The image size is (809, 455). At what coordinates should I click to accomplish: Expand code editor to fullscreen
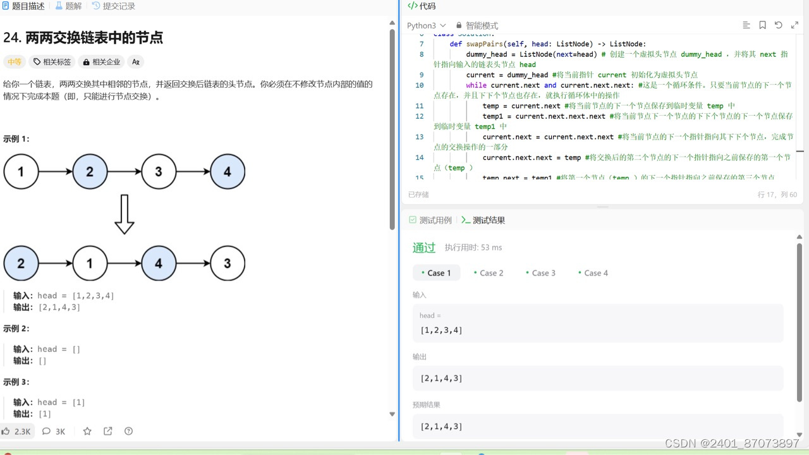click(794, 25)
